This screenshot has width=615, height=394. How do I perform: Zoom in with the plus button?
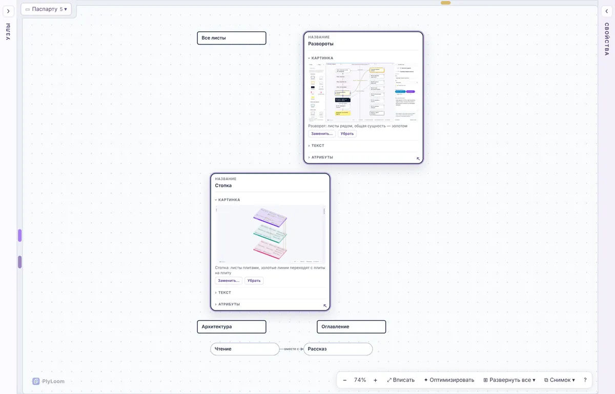coord(376,380)
